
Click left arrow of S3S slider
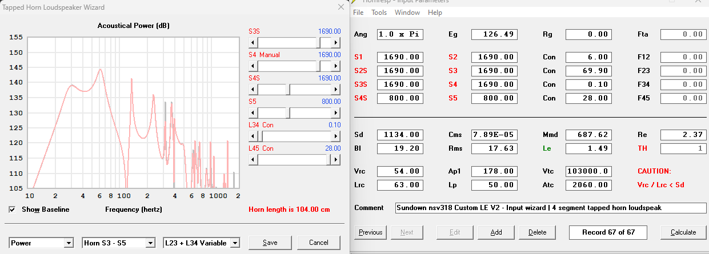tap(253, 43)
